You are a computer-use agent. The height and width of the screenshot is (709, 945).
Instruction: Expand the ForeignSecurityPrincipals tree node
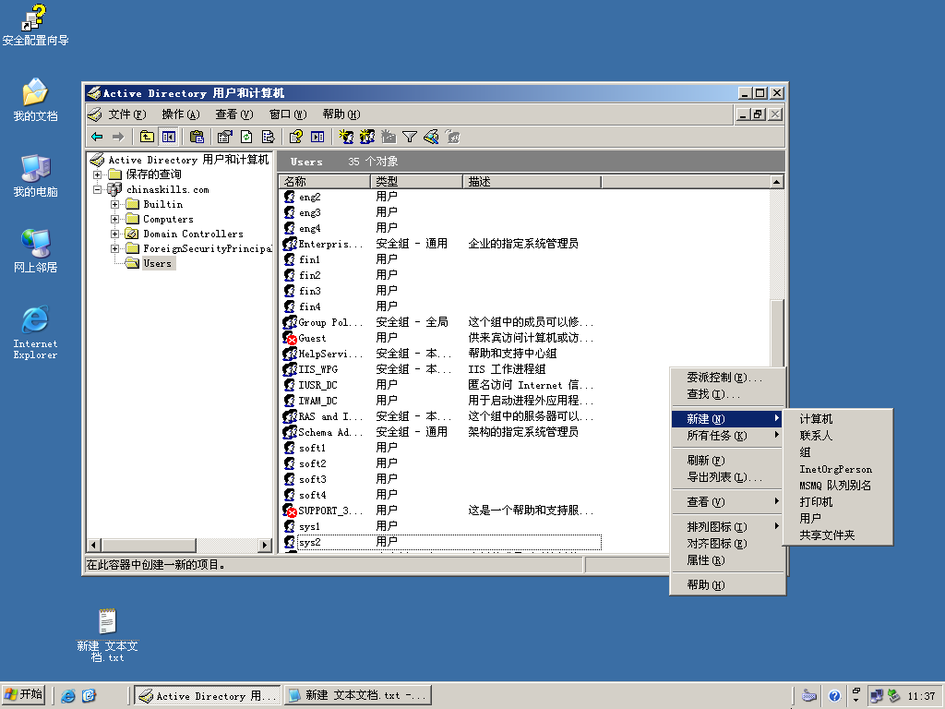[114, 248]
